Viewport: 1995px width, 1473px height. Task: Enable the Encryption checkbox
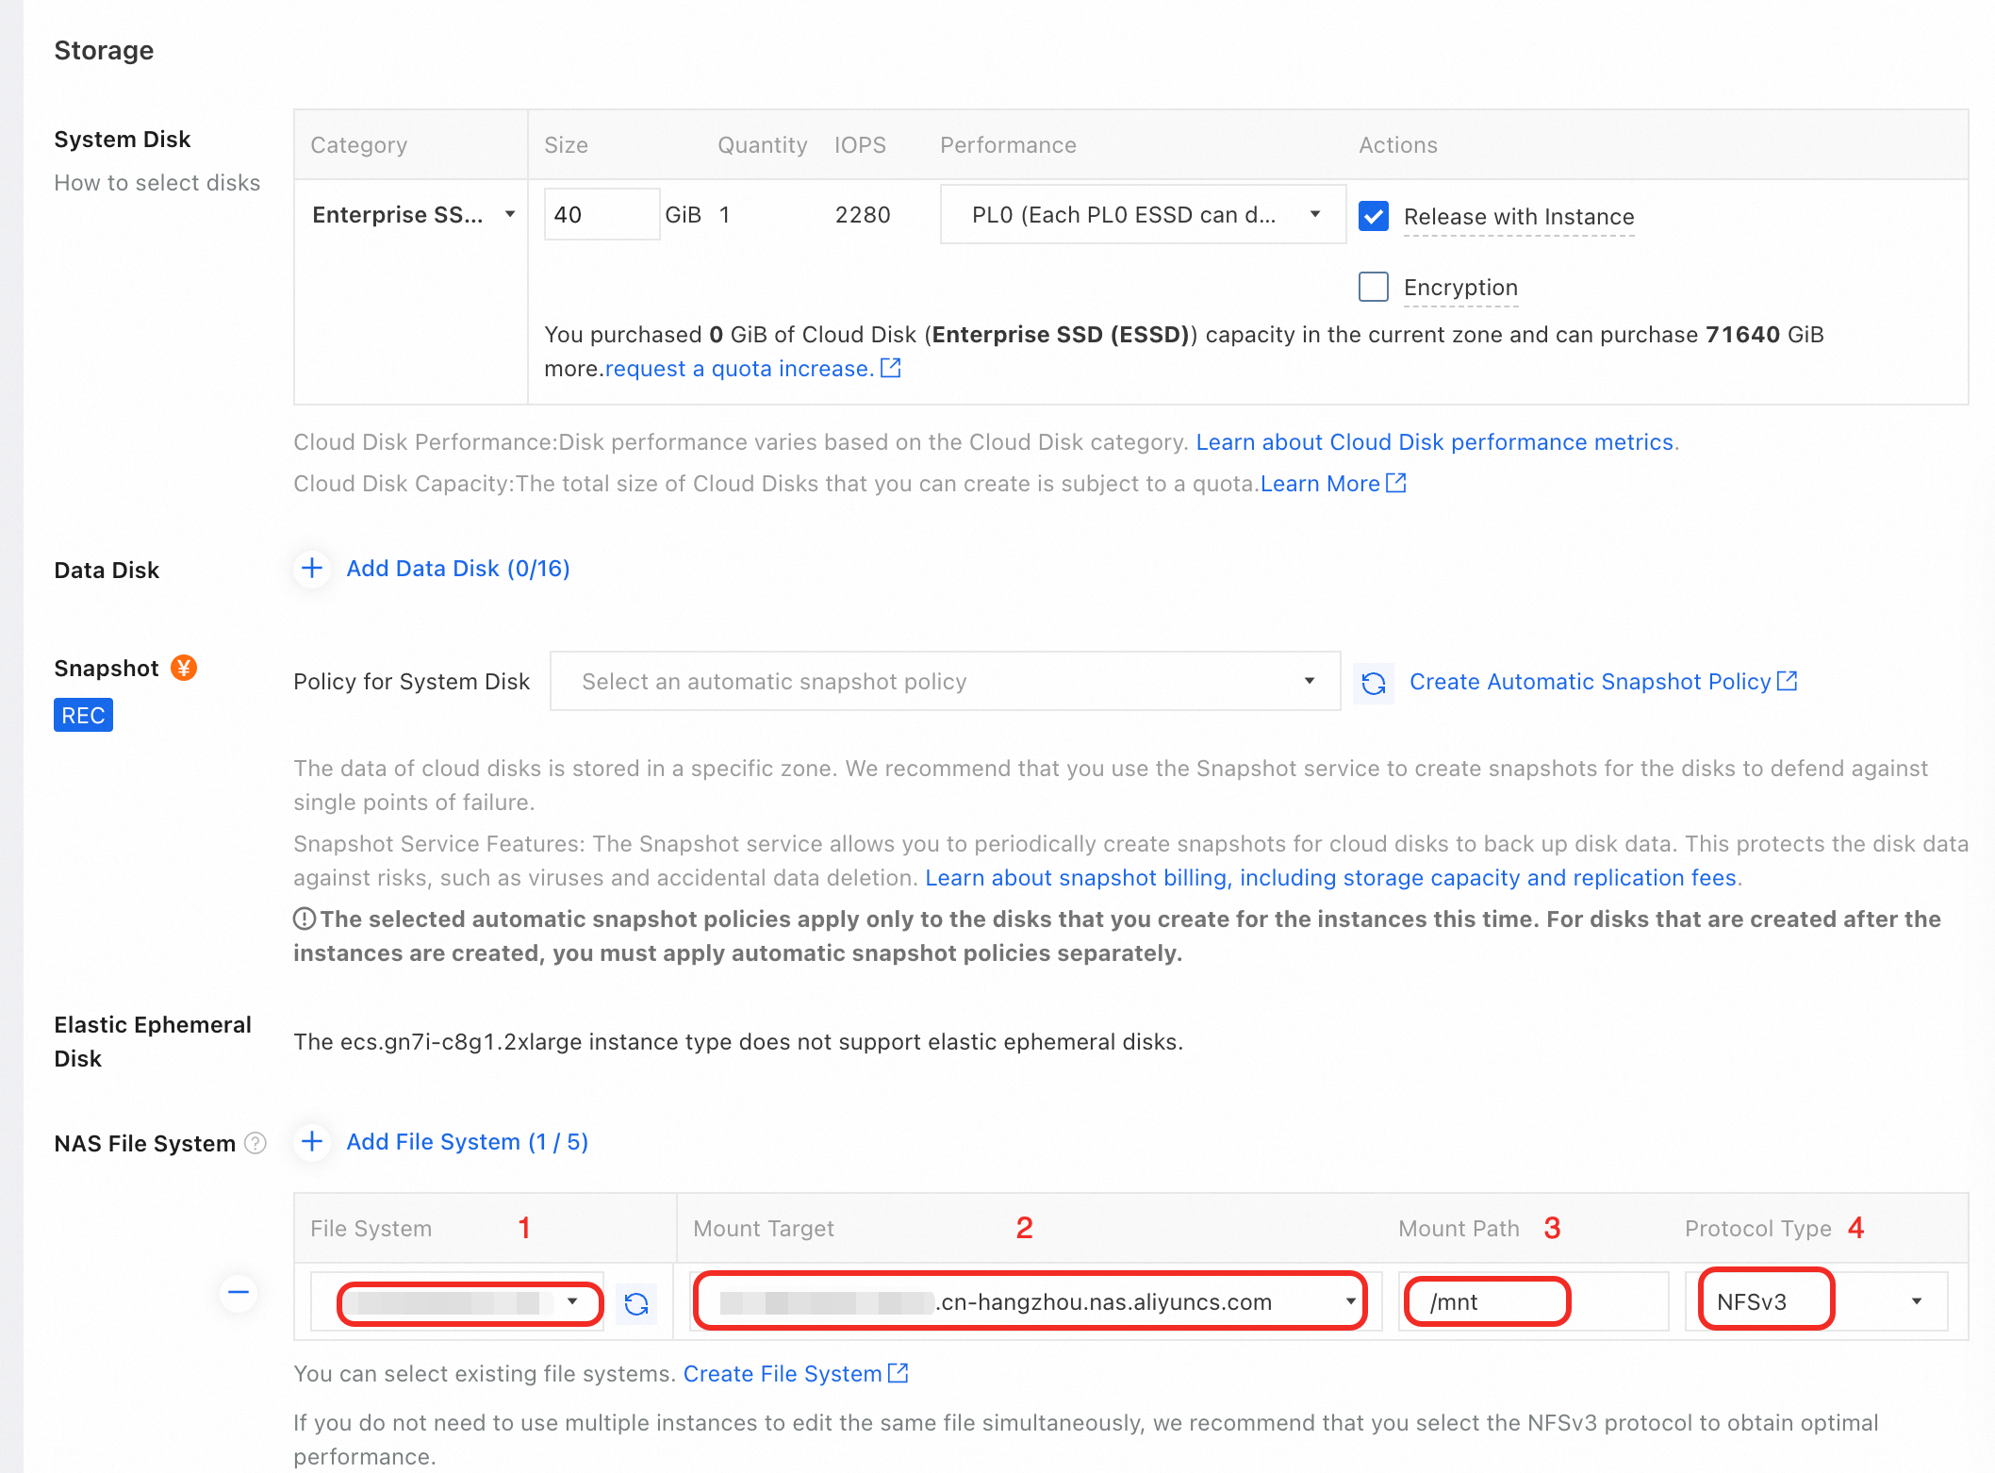(1374, 287)
